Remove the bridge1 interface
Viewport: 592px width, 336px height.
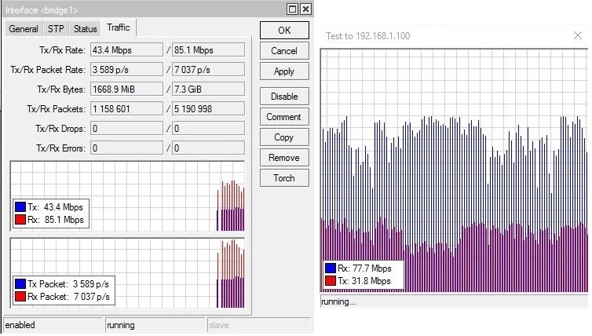[283, 158]
